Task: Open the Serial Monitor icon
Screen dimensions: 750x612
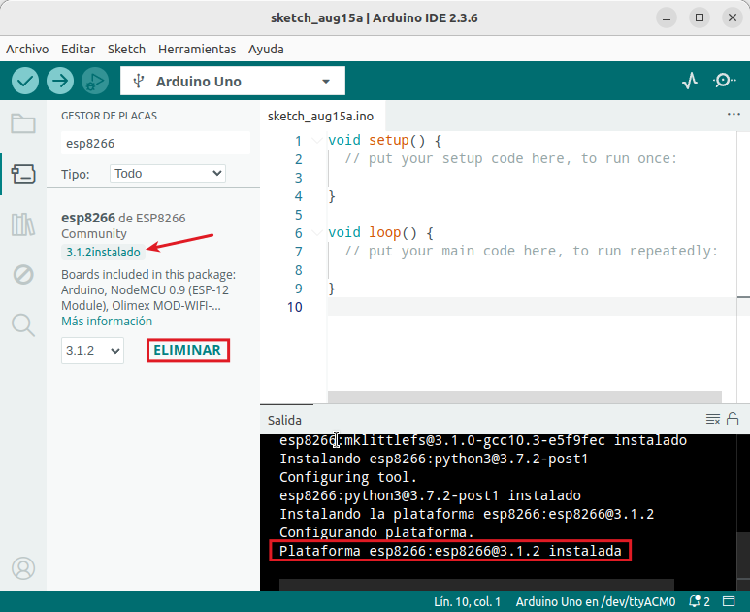Action: (724, 81)
